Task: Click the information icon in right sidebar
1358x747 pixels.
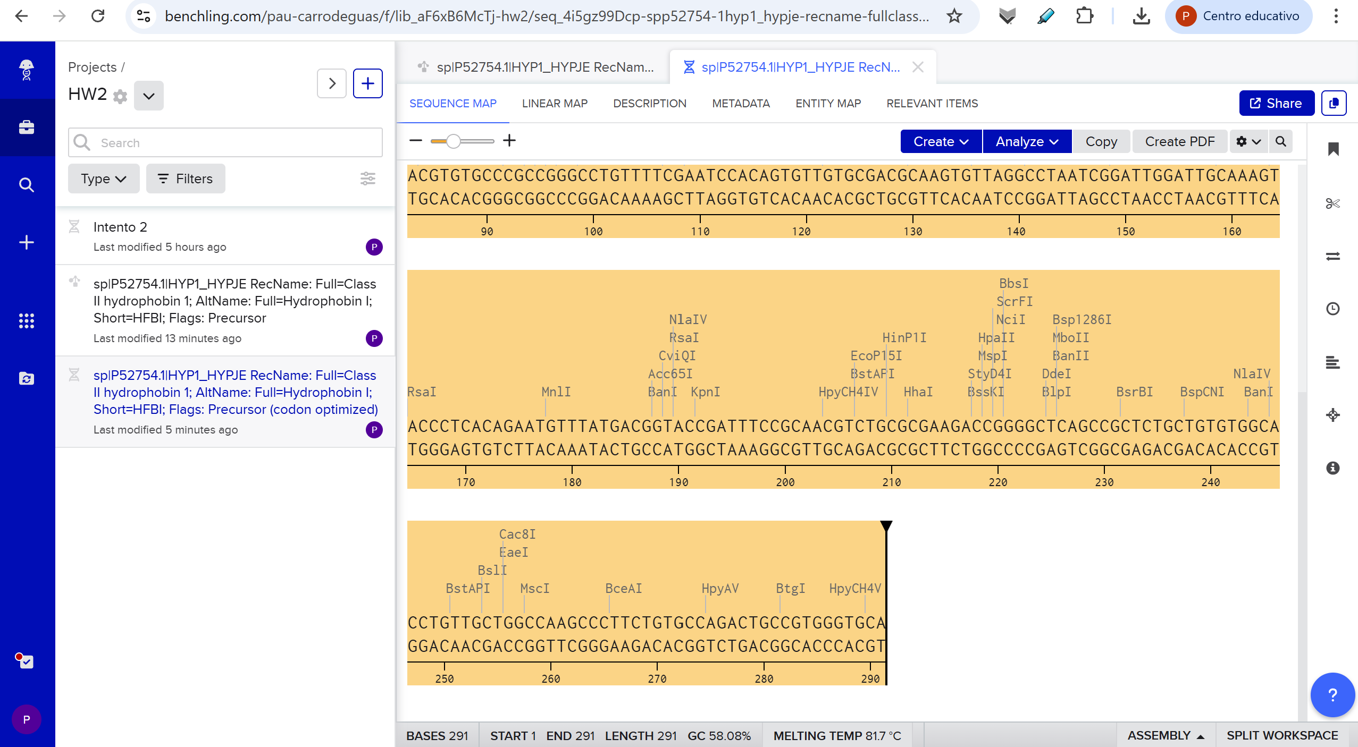Action: tap(1332, 468)
